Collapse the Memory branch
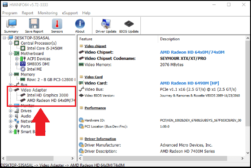 pos(11,74)
